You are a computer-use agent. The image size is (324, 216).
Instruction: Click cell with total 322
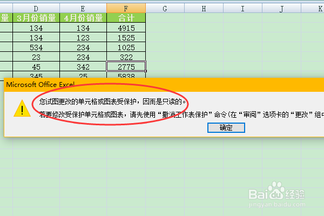pos(126,57)
